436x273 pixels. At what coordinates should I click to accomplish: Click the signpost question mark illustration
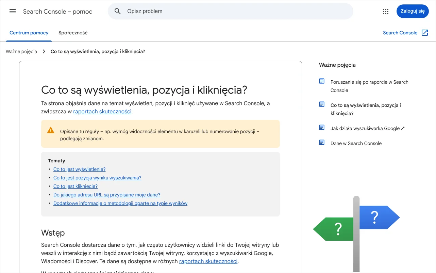point(356,234)
